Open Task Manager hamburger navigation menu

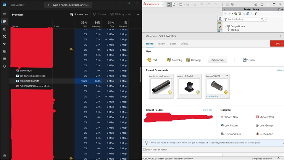4,14
